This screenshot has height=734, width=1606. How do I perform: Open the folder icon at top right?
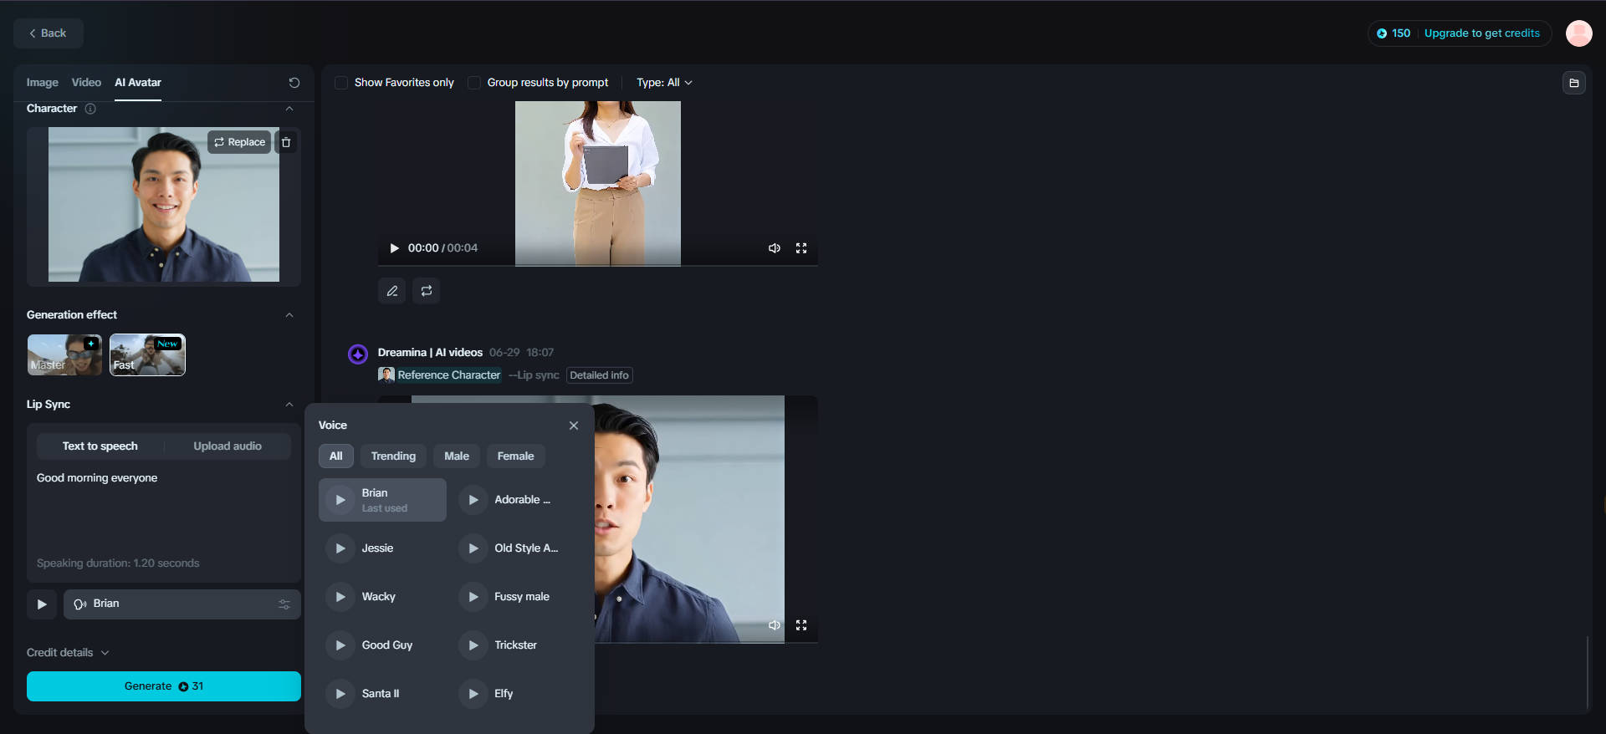pyautogui.click(x=1574, y=83)
